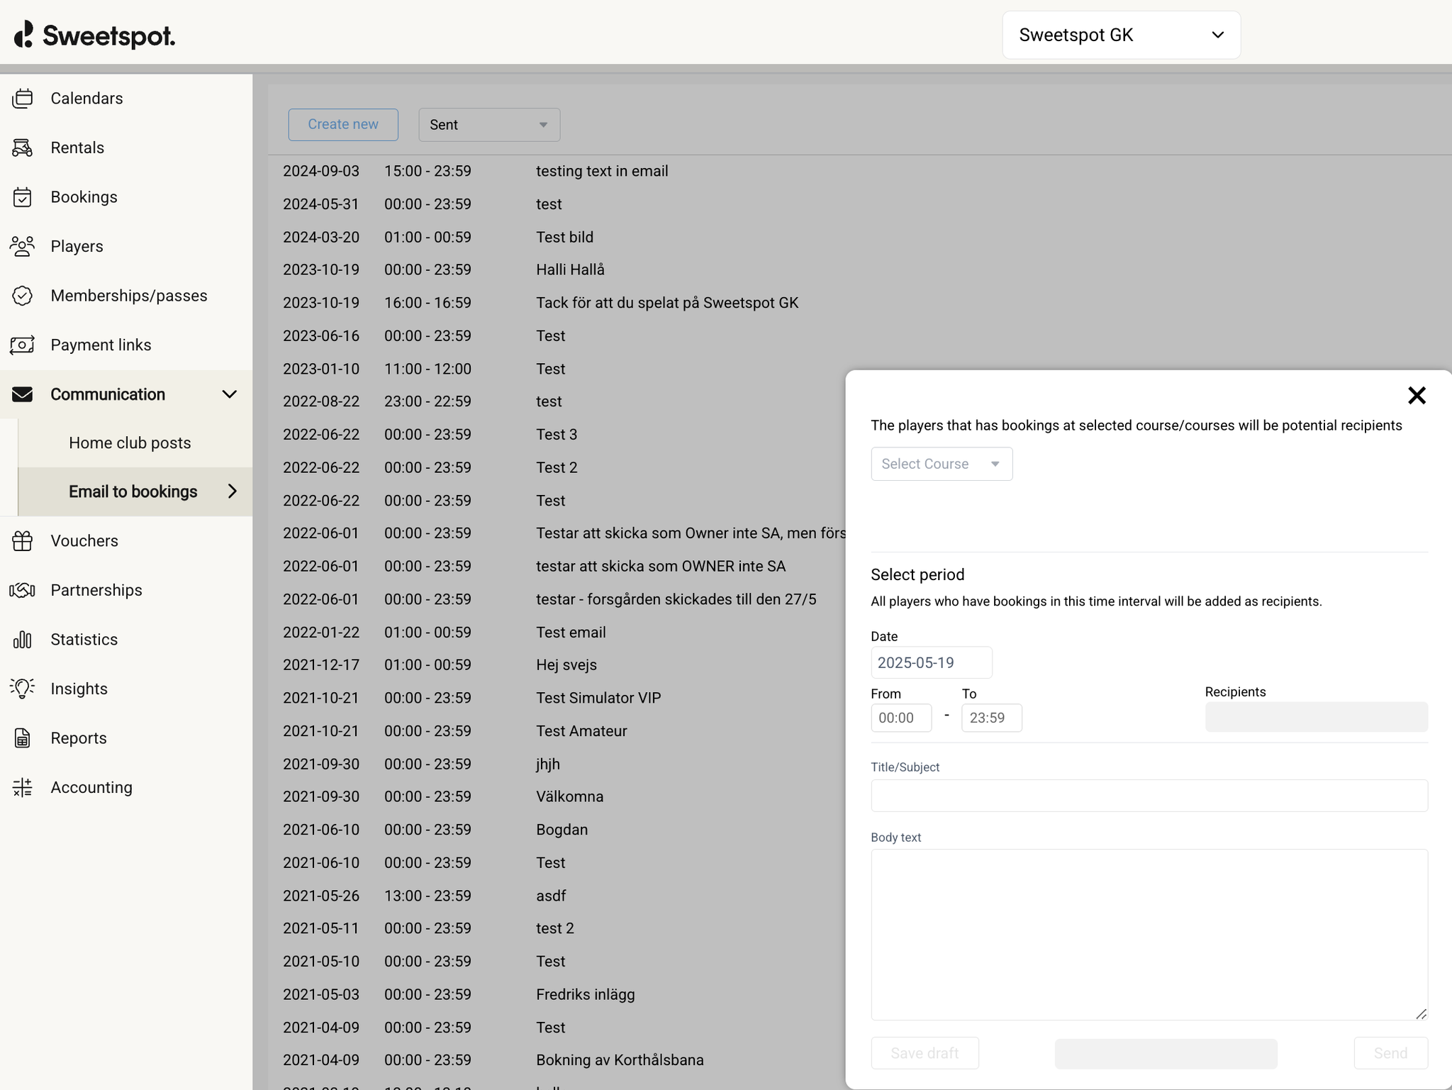Click the Bookings calendar icon

(x=22, y=196)
